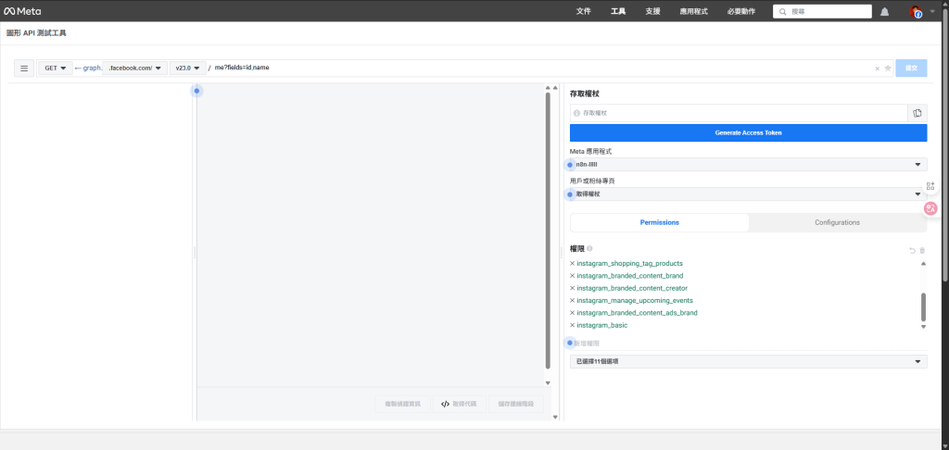Screen dimensions: 949x450
Task: Open the 支援 menu
Action: [x=653, y=11]
